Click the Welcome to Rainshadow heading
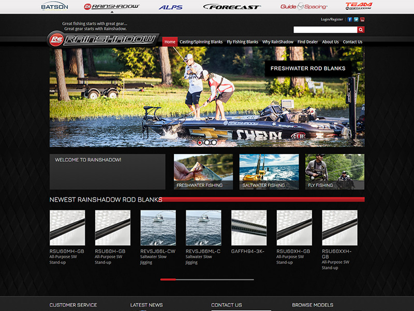 coord(88,160)
